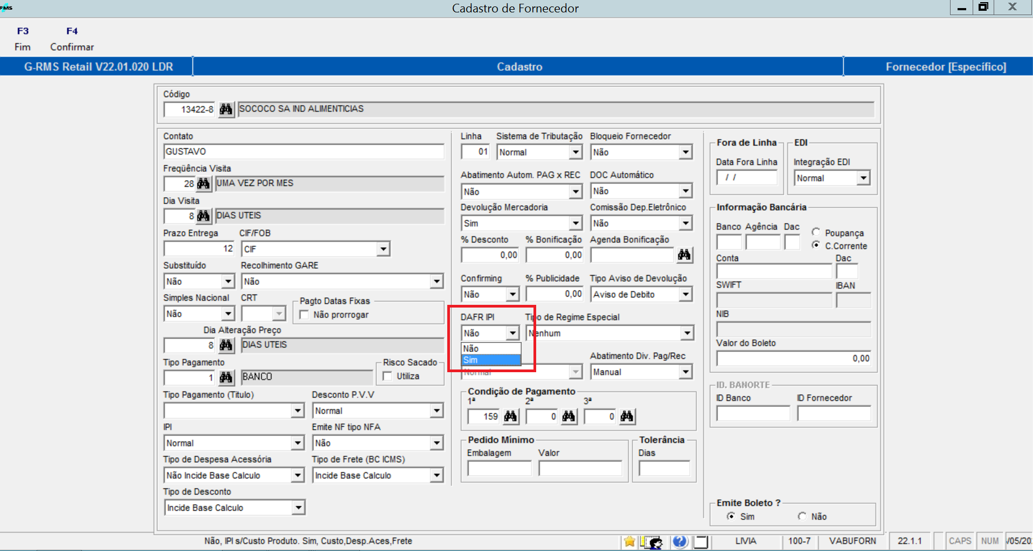Image resolution: width=1033 pixels, height=551 pixels.
Task: Open Abatimento Autom. PAG x REC dropdown
Action: point(576,191)
